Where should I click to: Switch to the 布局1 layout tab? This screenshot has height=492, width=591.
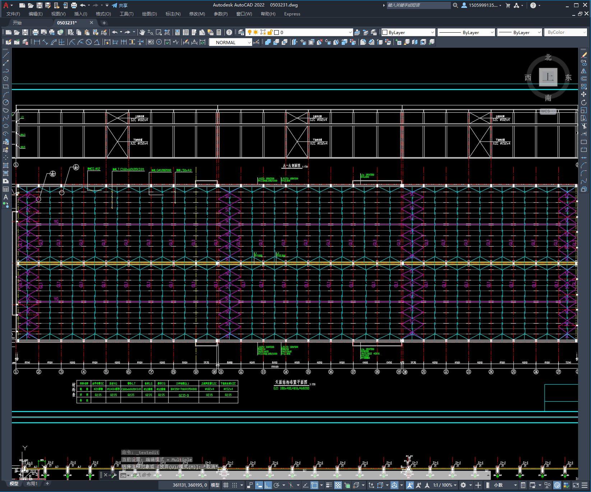pyautogui.click(x=32, y=484)
